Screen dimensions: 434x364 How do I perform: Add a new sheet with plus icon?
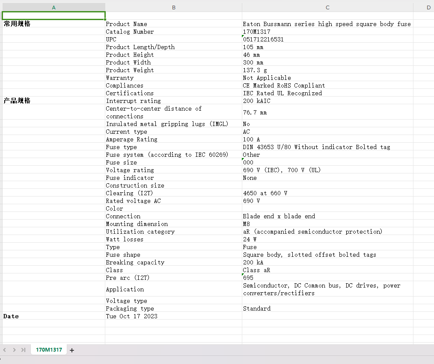(72, 350)
